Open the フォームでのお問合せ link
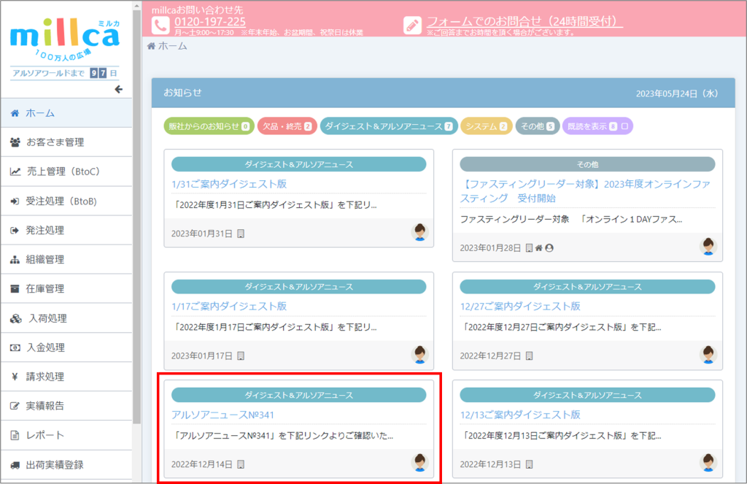This screenshot has height=484, width=747. click(x=524, y=21)
